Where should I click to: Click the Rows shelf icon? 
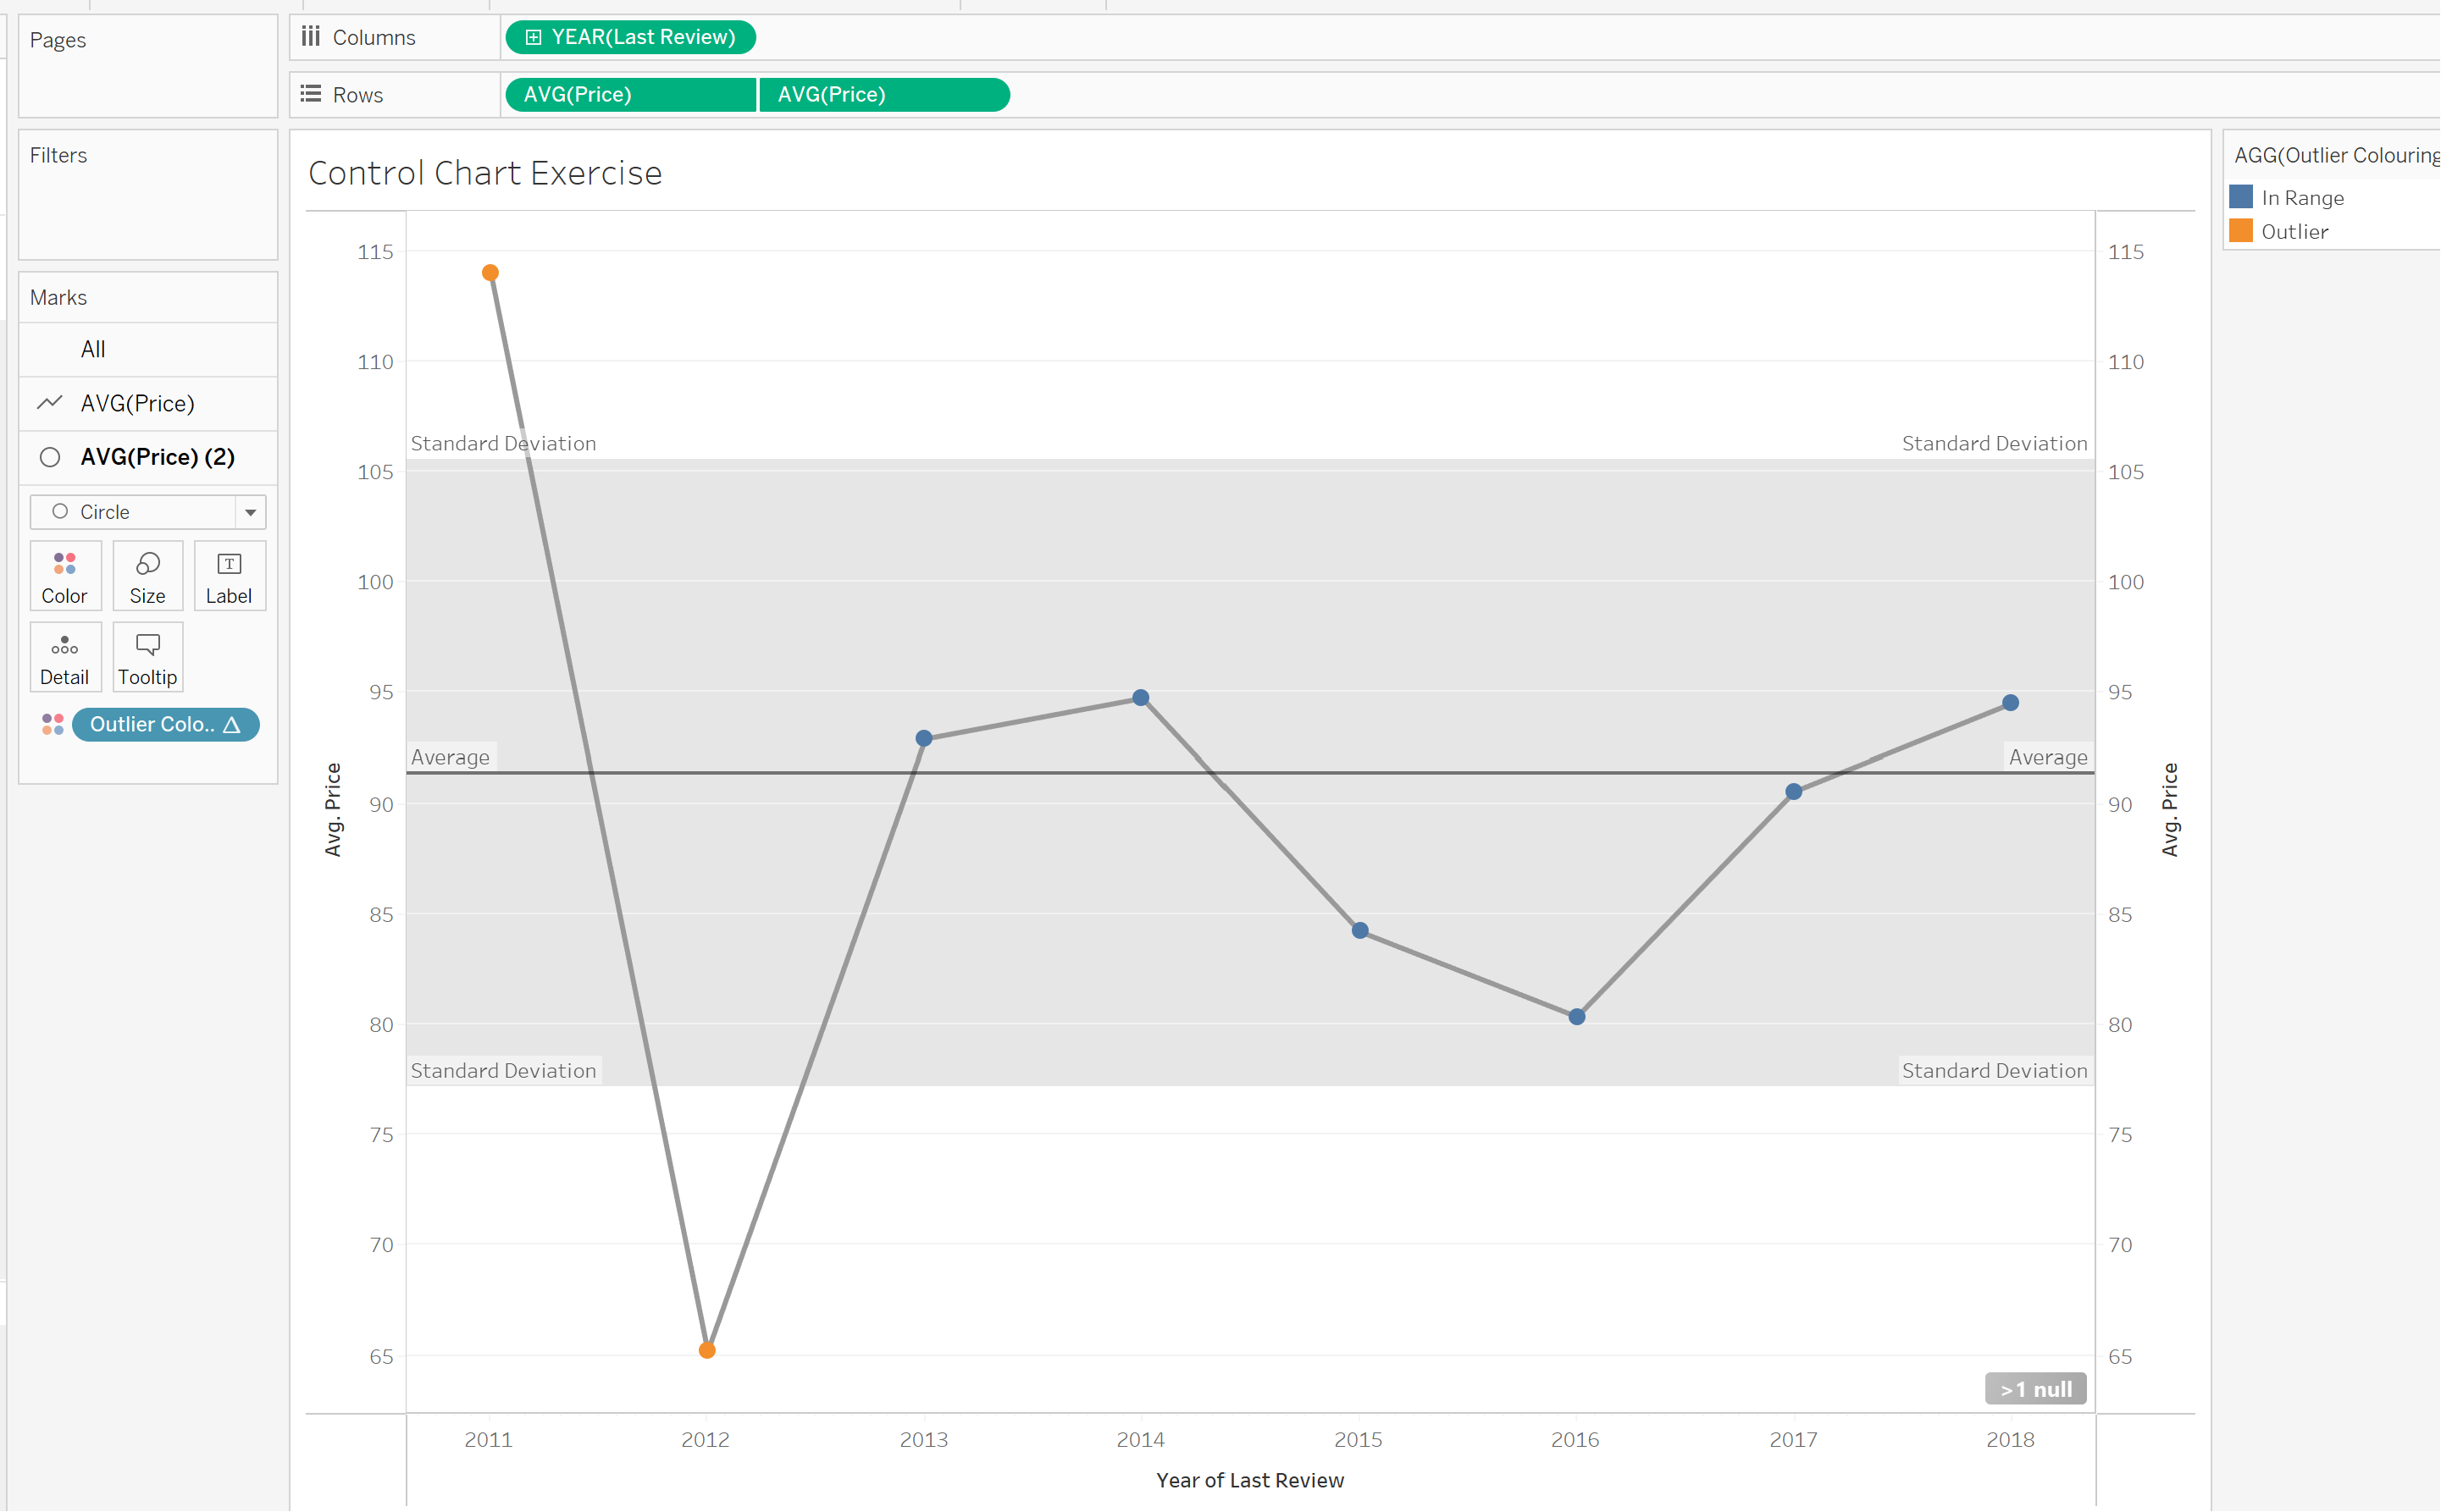tap(311, 94)
